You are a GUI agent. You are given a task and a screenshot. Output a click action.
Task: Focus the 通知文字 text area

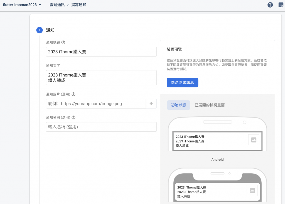(x=101, y=78)
